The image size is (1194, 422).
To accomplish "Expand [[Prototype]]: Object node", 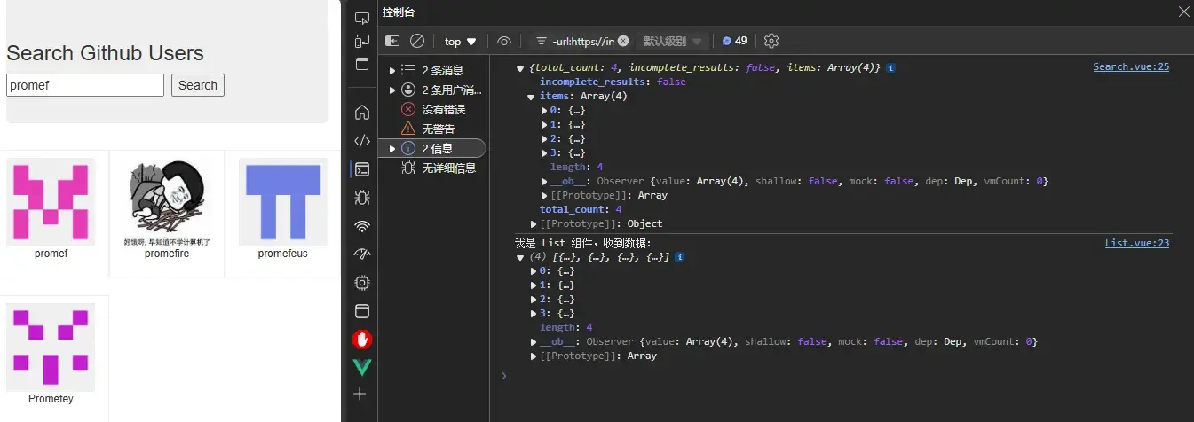I will tap(534, 223).
